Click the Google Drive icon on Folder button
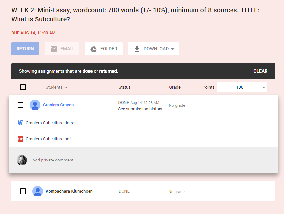This screenshot has height=214, width=284. [94, 49]
